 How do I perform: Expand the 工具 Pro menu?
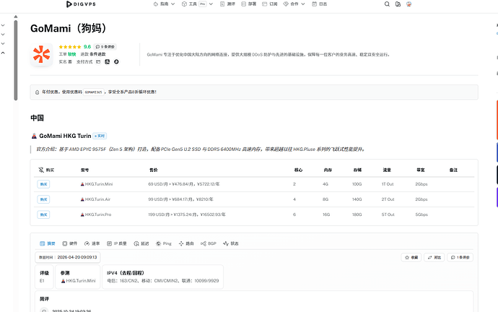[197, 4]
